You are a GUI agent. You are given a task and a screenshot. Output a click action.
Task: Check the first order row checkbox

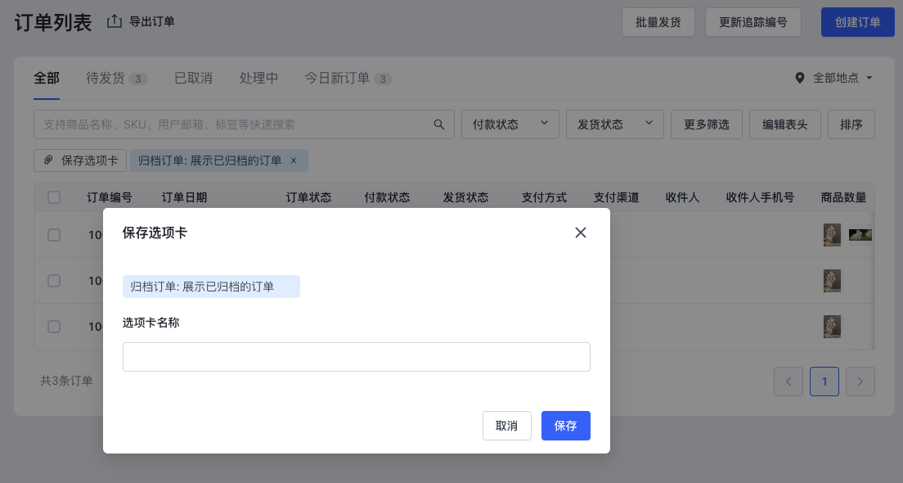(54, 235)
